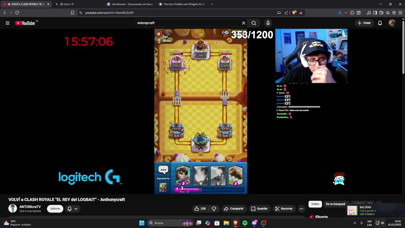
Task: Select the Todos filter chip
Action: point(315,204)
